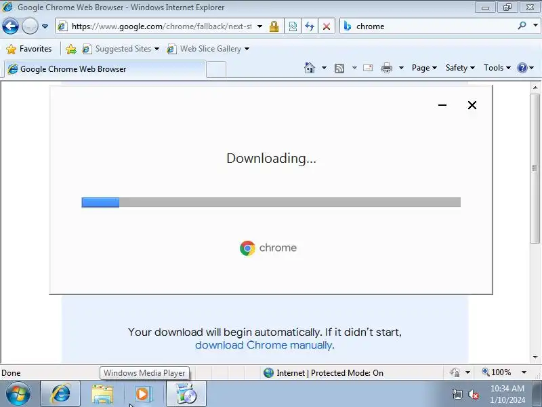Open the Page menu

pos(424,68)
